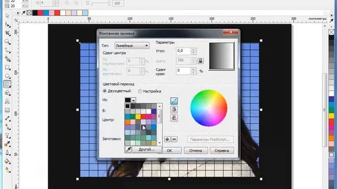The height and width of the screenshot is (189, 337).
Task: Click the vertical canvas scrollbar thumb
Action: pos(324,110)
